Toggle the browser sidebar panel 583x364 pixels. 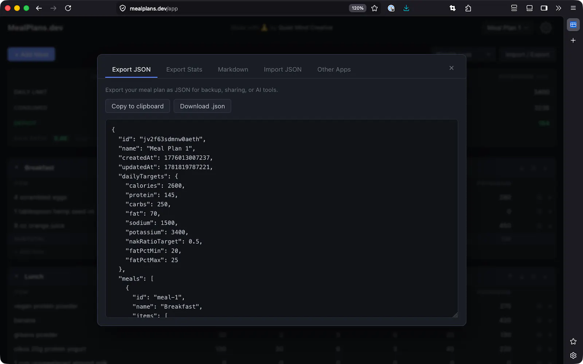click(x=544, y=8)
